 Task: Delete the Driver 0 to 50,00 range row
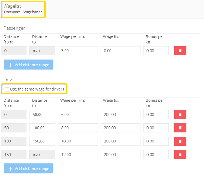[x=180, y=114]
